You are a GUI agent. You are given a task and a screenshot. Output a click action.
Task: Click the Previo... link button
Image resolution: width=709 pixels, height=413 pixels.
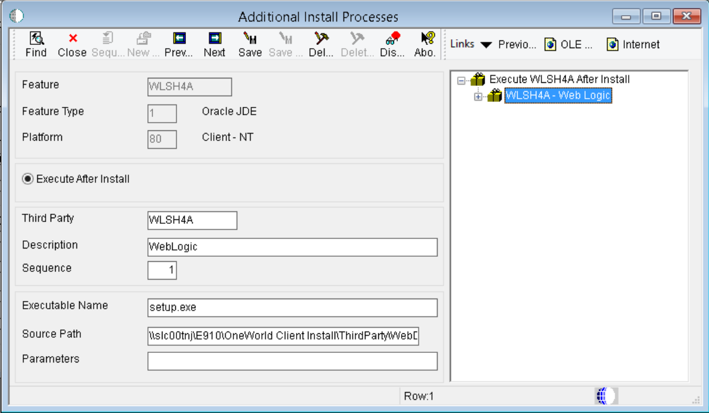(x=517, y=44)
